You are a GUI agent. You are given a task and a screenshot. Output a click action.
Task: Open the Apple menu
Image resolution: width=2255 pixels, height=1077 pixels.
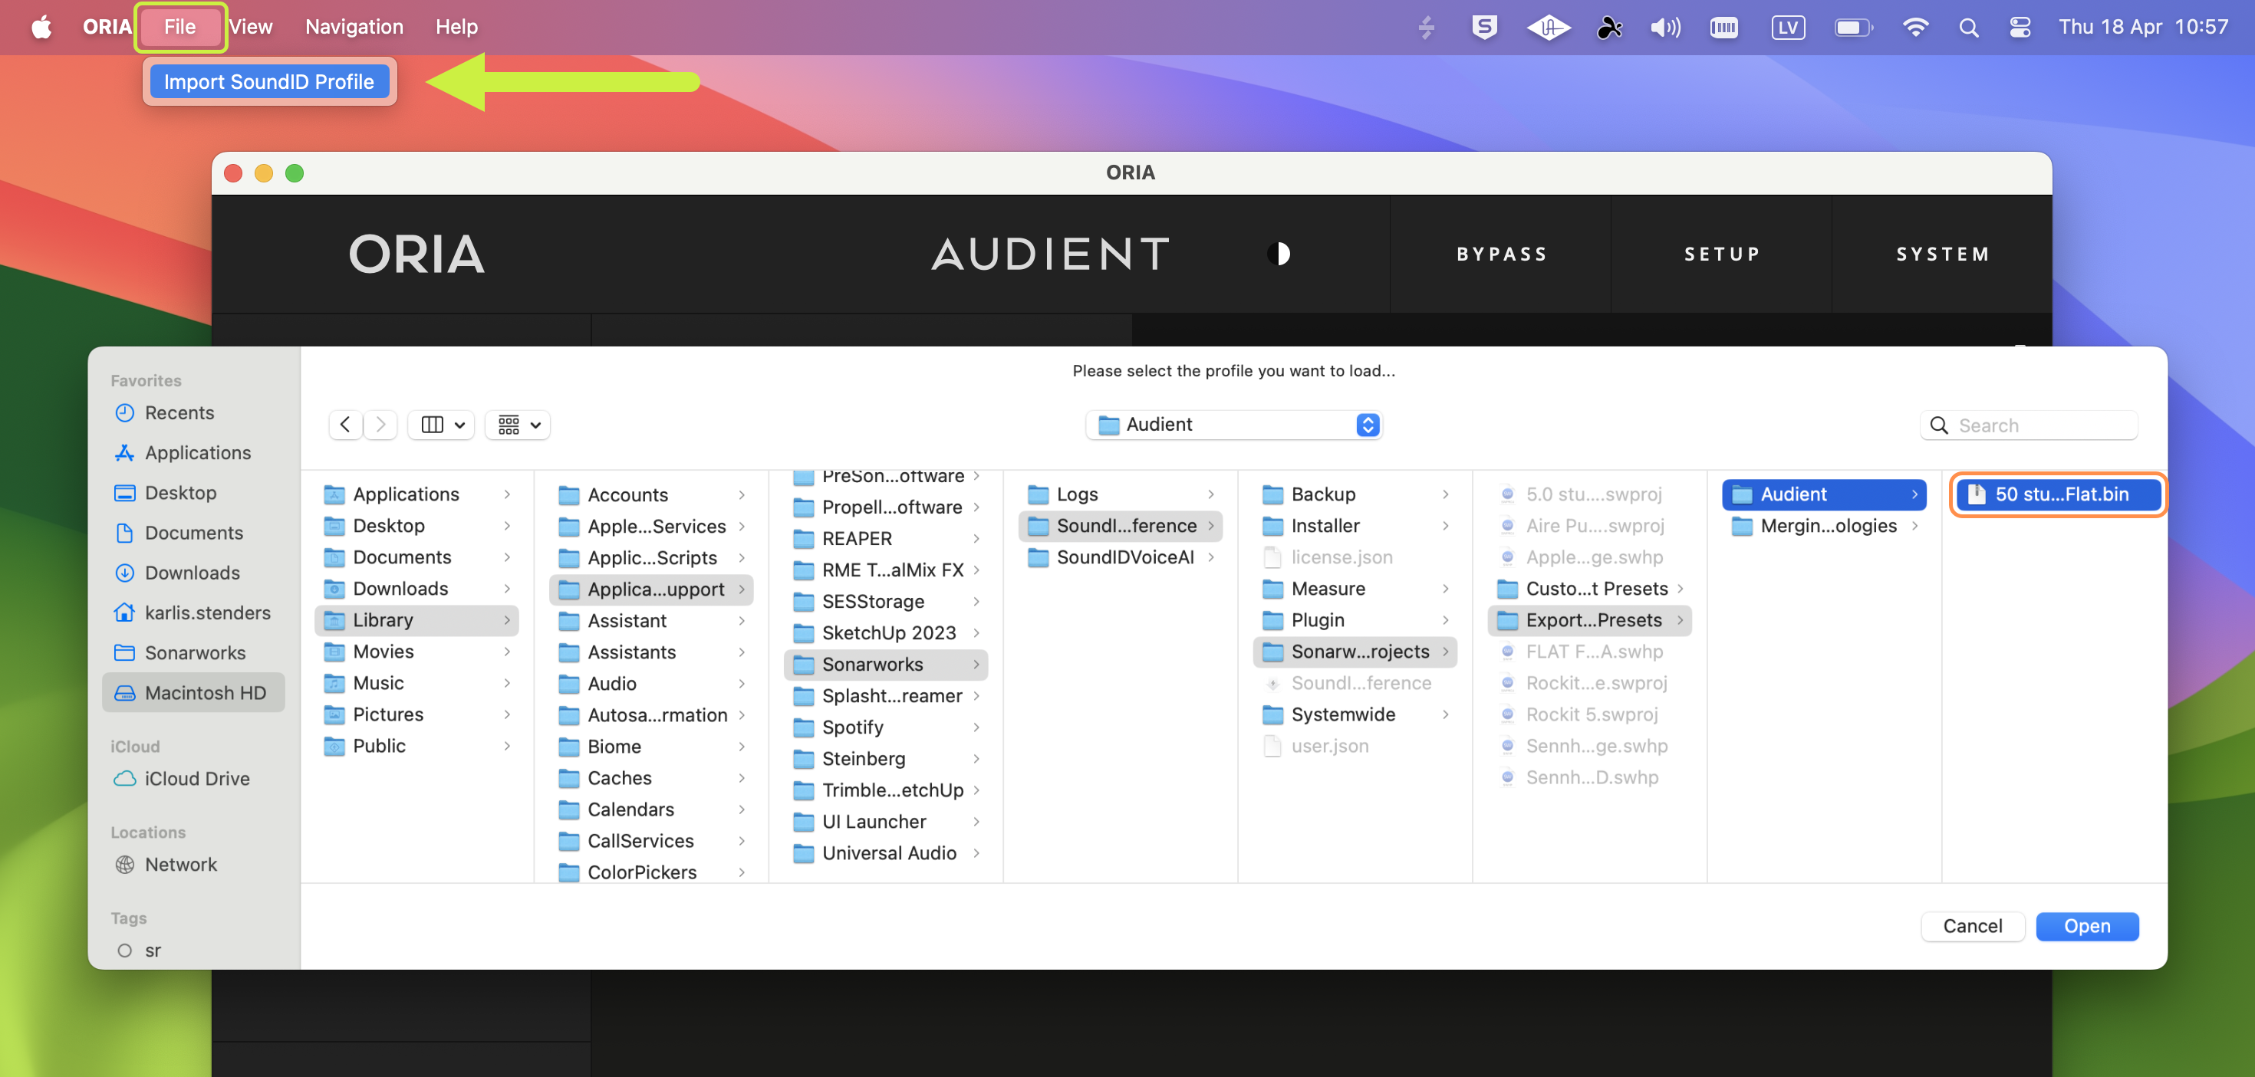click(41, 27)
